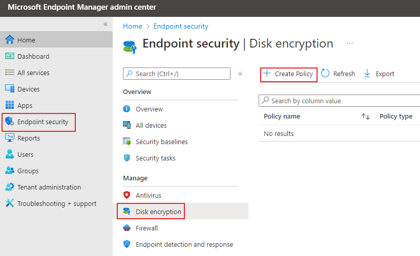Screen dimensions: 420x256
Task: Click the Search (Ctrl+/) menu field
Action: [x=177, y=74]
